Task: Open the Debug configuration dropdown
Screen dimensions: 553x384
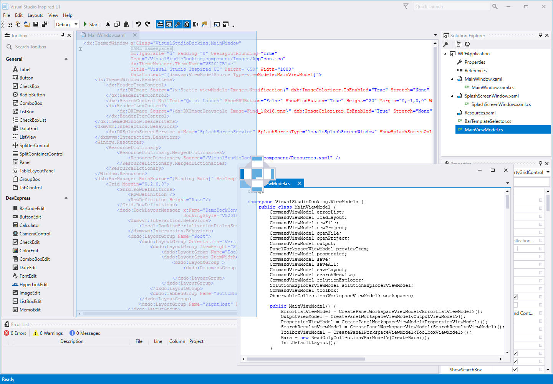Action: (76, 24)
